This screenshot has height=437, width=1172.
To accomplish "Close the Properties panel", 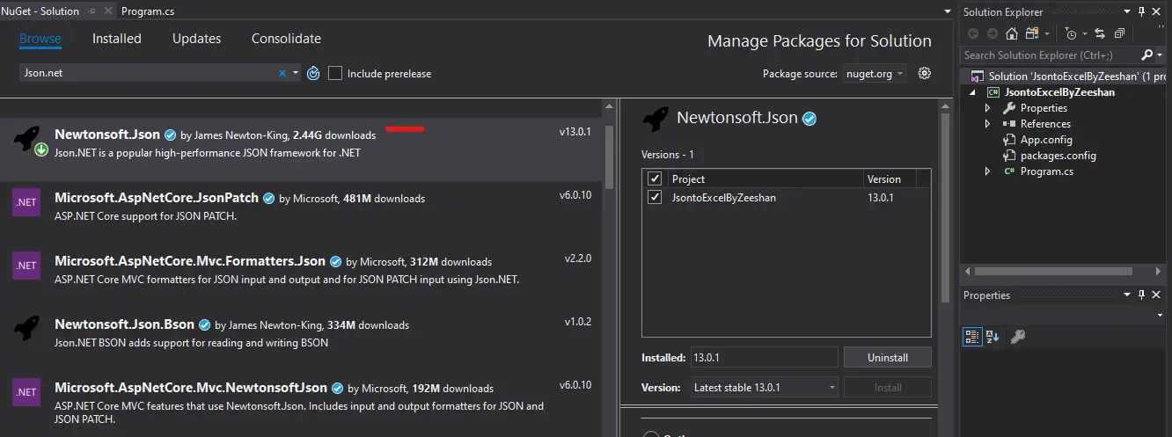I will 1157,295.
